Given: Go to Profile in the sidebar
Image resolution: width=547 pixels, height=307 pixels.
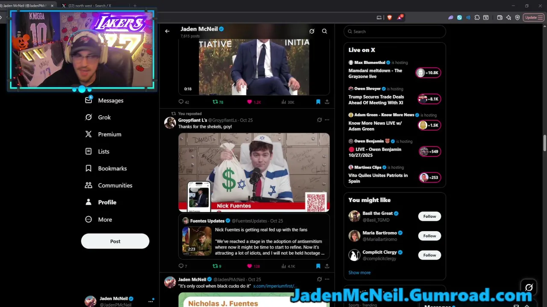Looking at the screenshot, I should pos(100,203).
